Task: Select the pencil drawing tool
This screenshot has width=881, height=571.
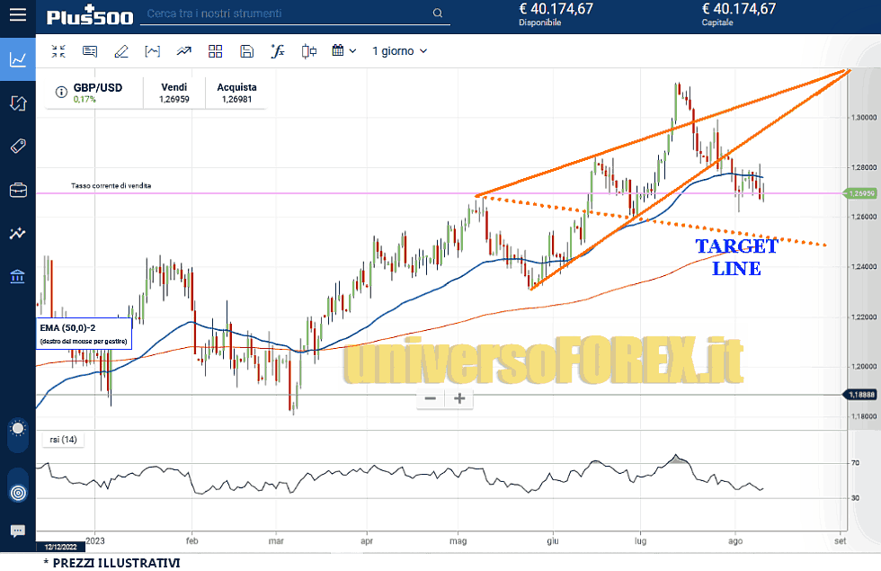Action: pyautogui.click(x=121, y=51)
